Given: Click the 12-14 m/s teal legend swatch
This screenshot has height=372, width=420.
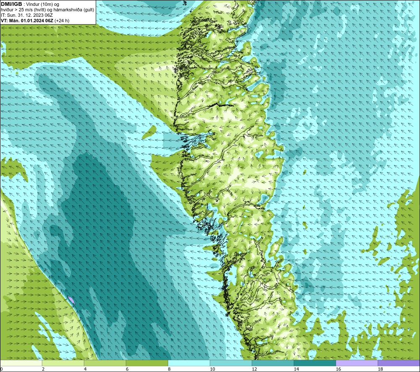Looking at the screenshot, I should pyautogui.click(x=273, y=363).
